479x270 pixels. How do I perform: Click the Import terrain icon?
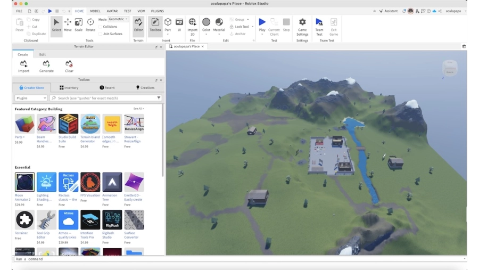23,64
